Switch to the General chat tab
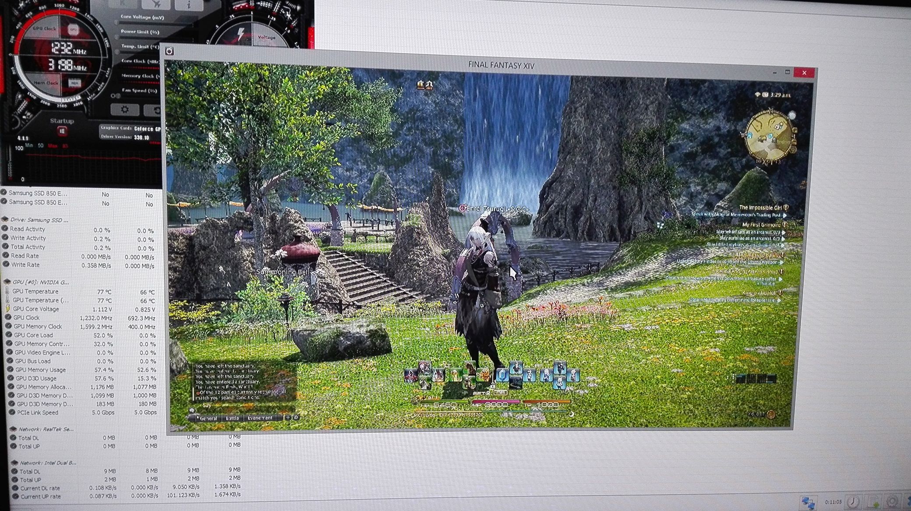The image size is (911, 511). click(207, 418)
